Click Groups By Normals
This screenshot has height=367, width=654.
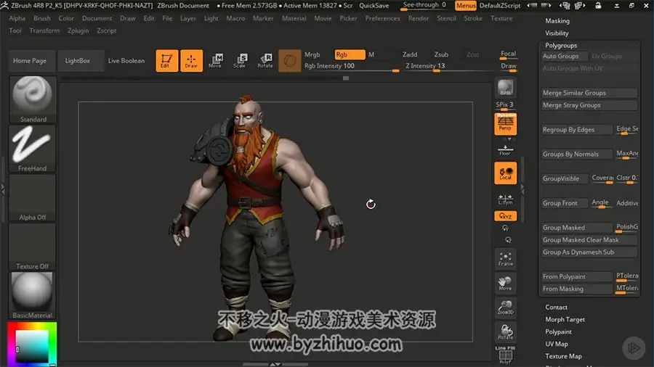click(576, 154)
